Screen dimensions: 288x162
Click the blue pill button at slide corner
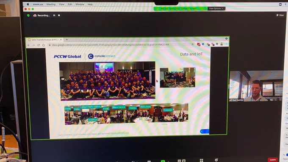click(205, 132)
